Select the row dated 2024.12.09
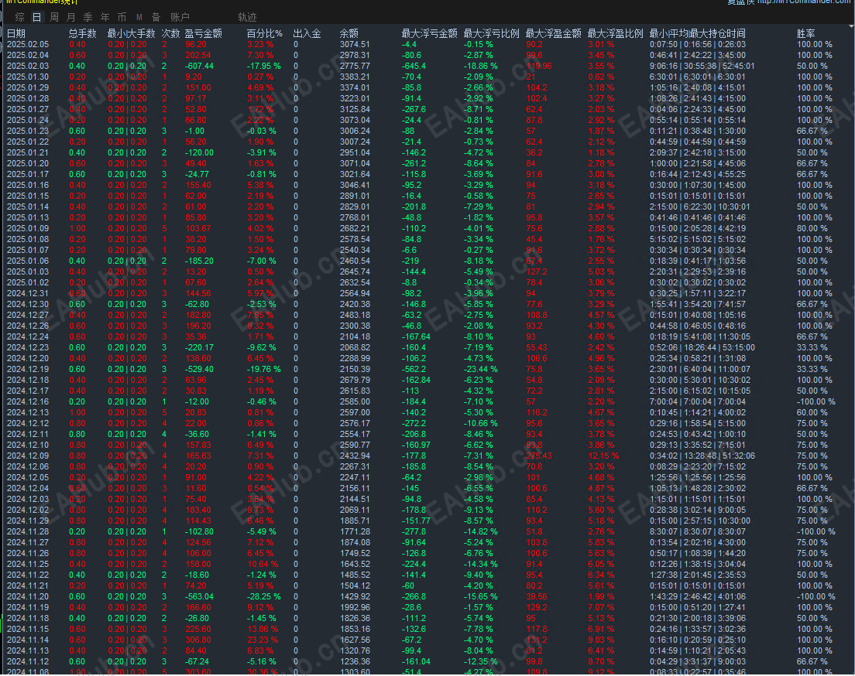The image size is (855, 676). 428,456
